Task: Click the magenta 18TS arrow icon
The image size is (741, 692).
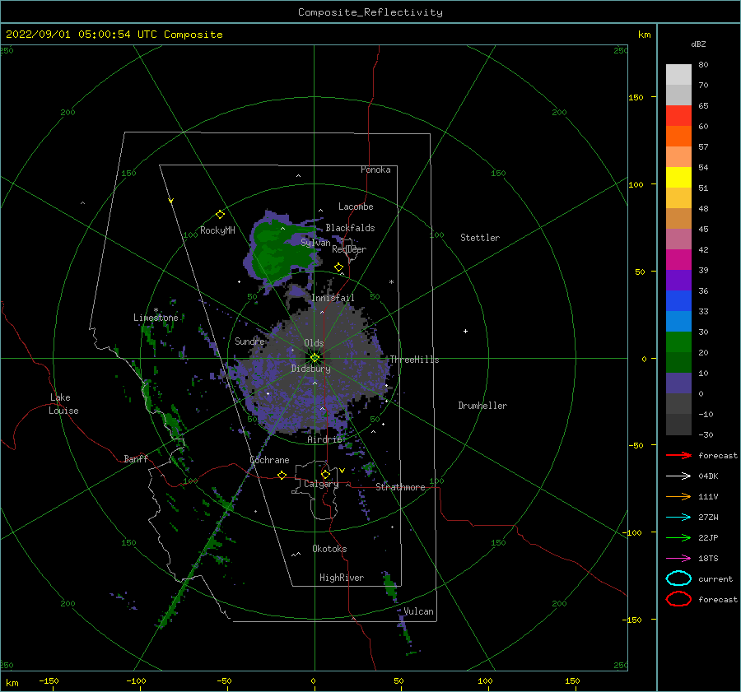Action: click(678, 558)
